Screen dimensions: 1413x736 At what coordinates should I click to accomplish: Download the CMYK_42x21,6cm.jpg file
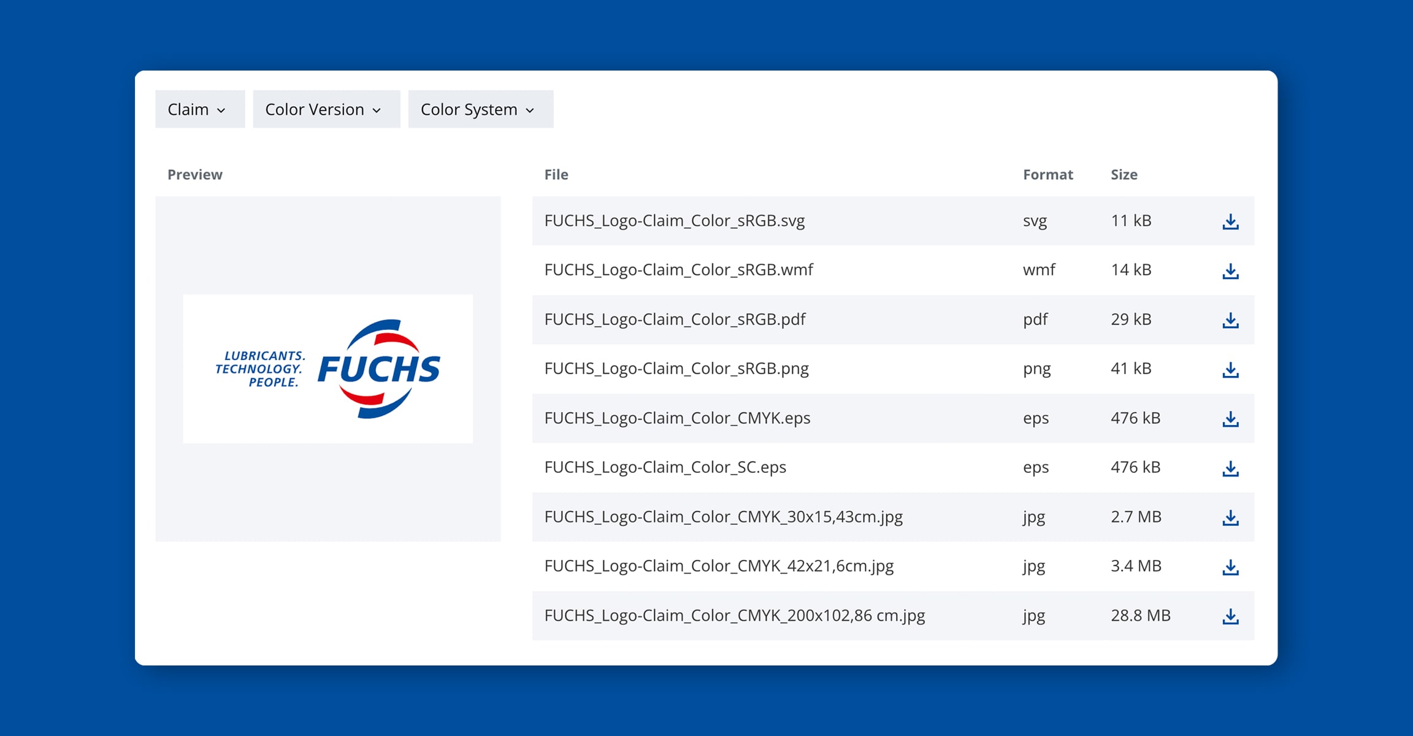tap(1230, 567)
